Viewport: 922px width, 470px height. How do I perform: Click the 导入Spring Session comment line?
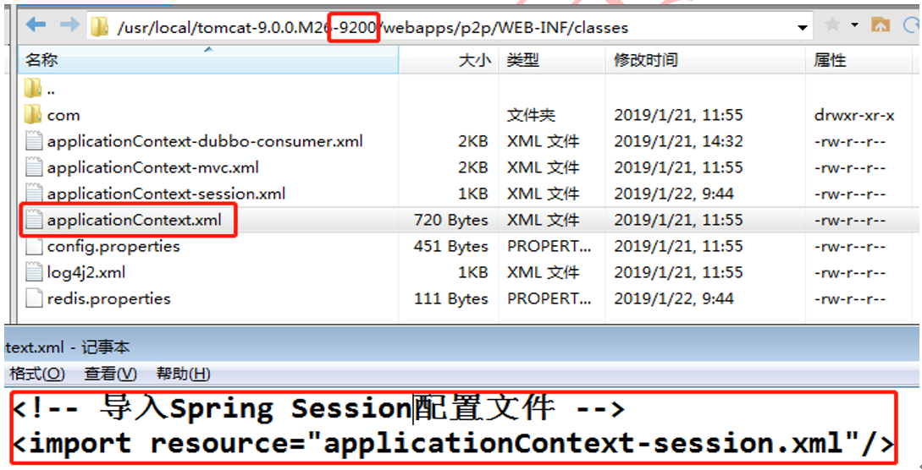click(318, 409)
